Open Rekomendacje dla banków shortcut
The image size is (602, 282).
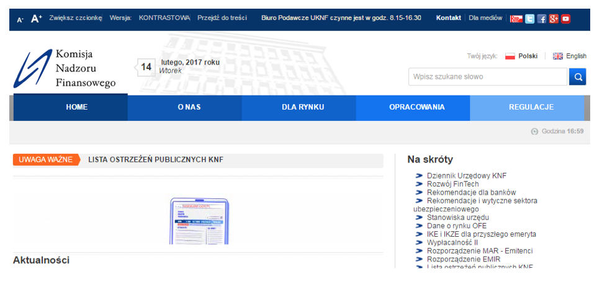click(472, 193)
